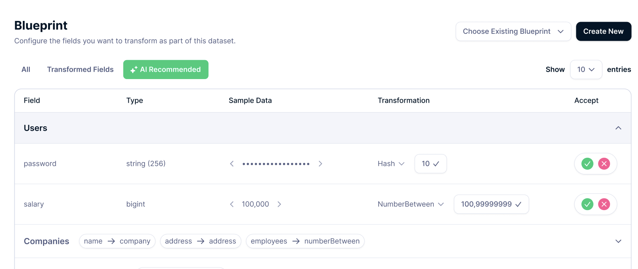Collapse the Users section
638x269 pixels.
[x=618, y=128]
